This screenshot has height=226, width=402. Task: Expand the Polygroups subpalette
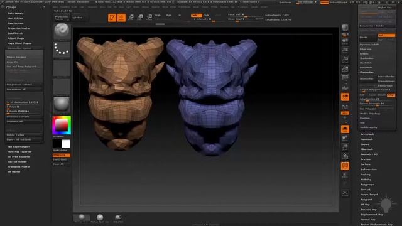367,185
